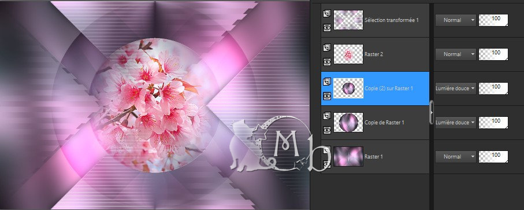Image resolution: width=524 pixels, height=210 pixels.
Task: Hide the Raster 1 layer
Action: pyautogui.click(x=327, y=164)
